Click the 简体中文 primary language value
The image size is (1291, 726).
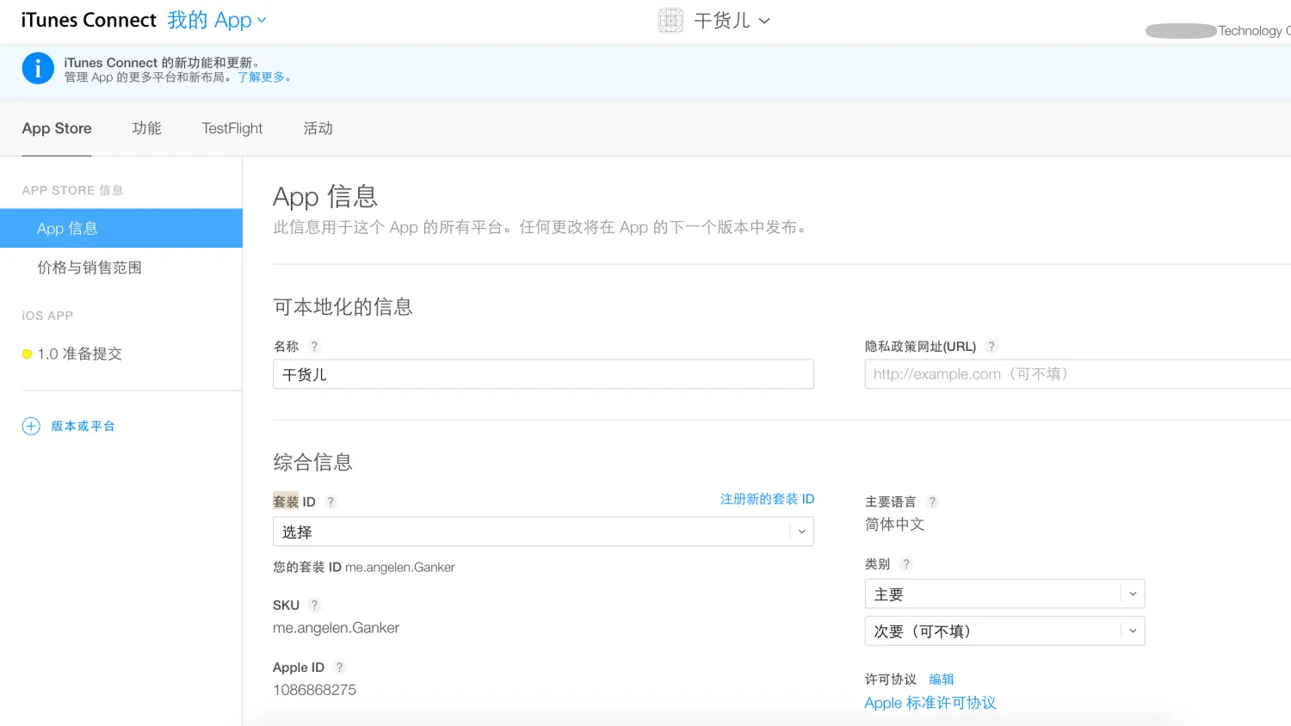pos(895,525)
